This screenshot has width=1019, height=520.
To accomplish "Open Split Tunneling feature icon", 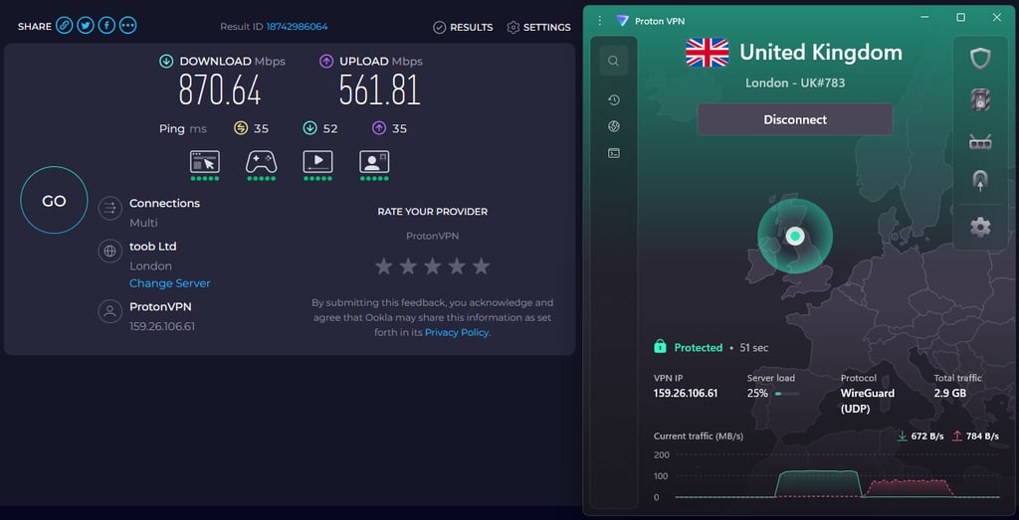I will tap(980, 181).
